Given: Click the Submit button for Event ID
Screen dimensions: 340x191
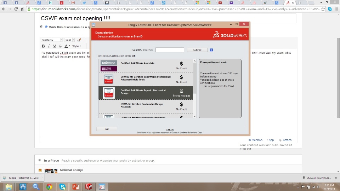Looking at the screenshot, I should 197,50.
